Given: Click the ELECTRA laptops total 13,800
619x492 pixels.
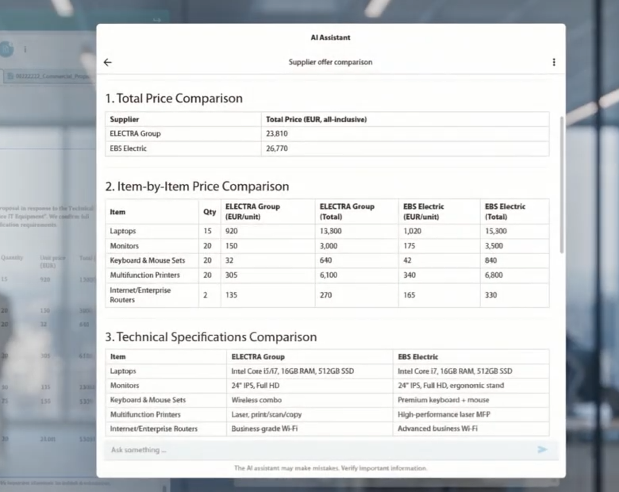Looking at the screenshot, I should 331,231.
